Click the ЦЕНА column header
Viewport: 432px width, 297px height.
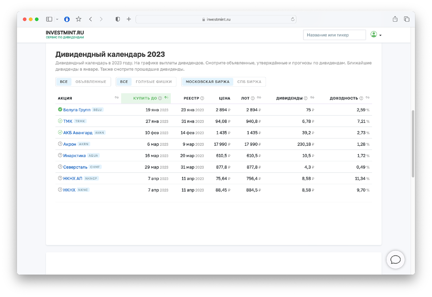[225, 98]
